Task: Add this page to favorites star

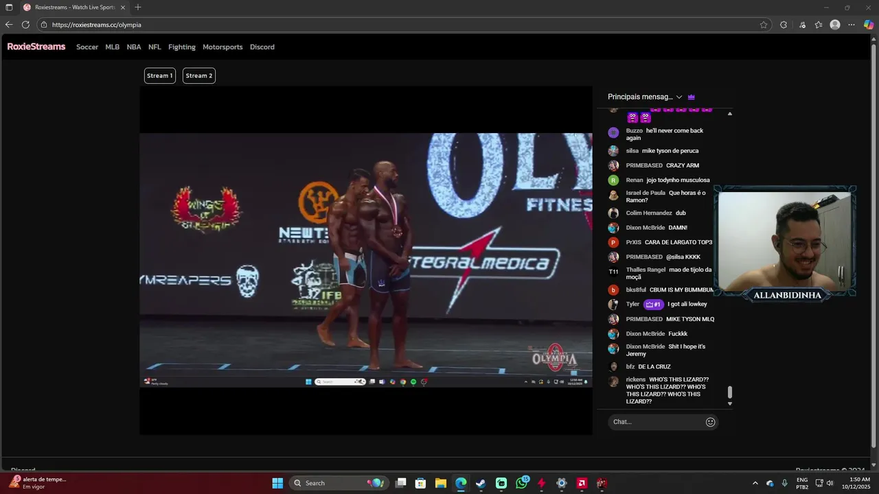Action: [x=764, y=25]
